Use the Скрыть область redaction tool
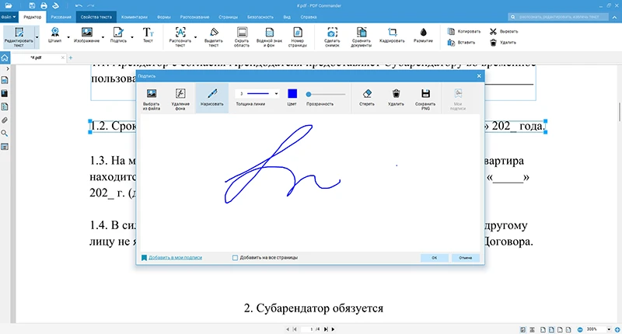This screenshot has width=622, height=334. point(242,37)
